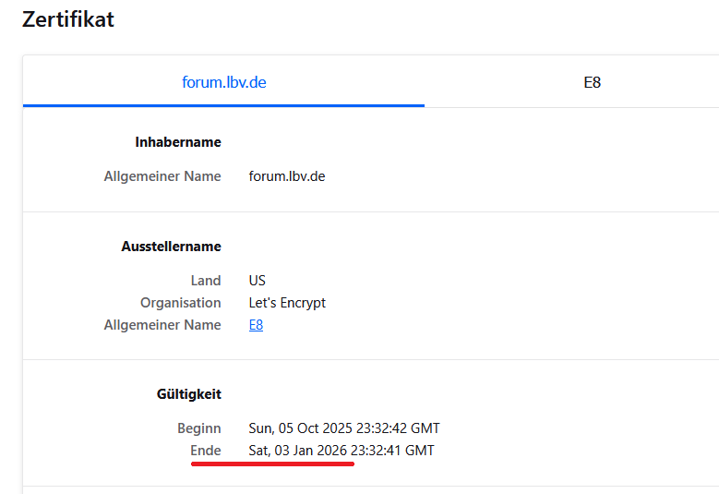Select the 05 Oct 2025 start date

pos(343,428)
